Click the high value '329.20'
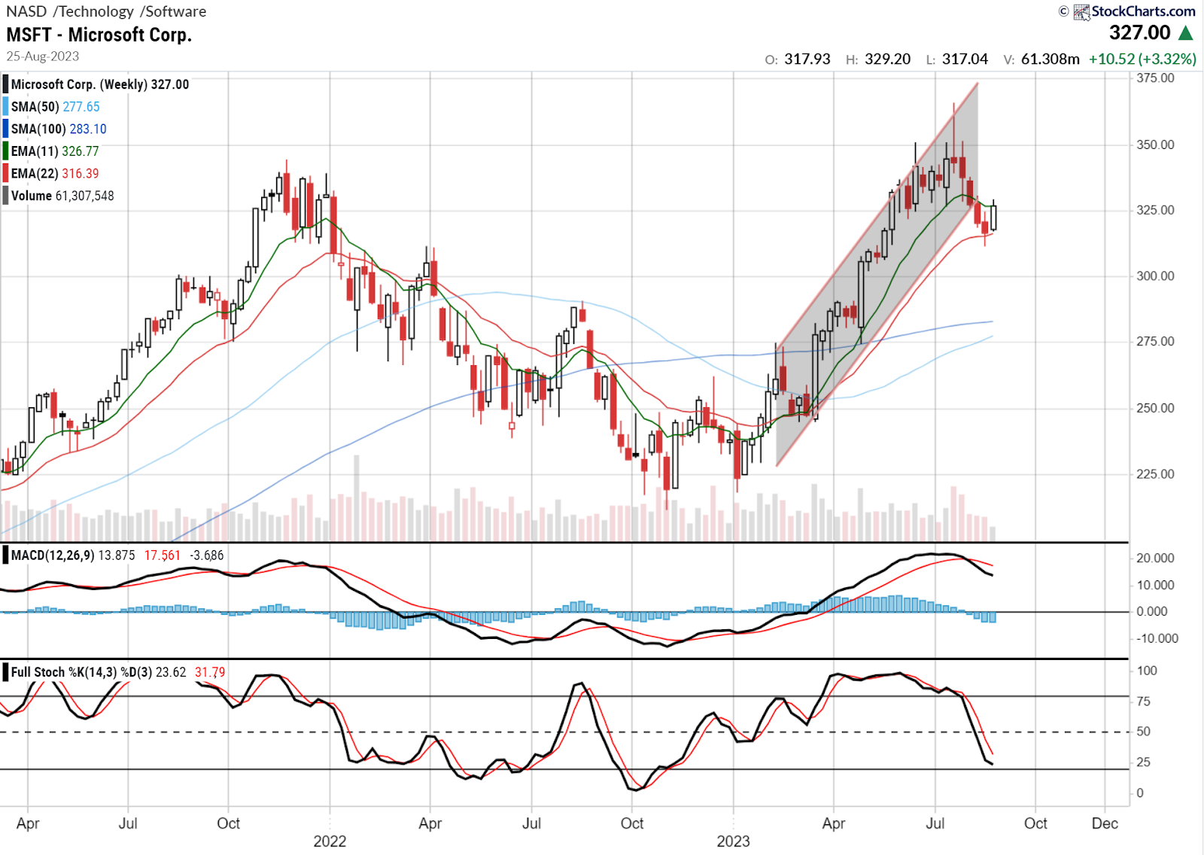Image resolution: width=1204 pixels, height=855 pixels. point(887,59)
